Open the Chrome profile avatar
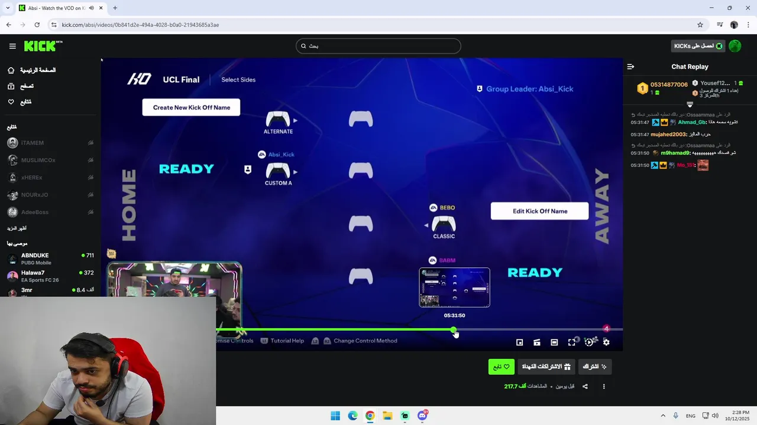Image resolution: width=757 pixels, height=425 pixels. tap(734, 25)
